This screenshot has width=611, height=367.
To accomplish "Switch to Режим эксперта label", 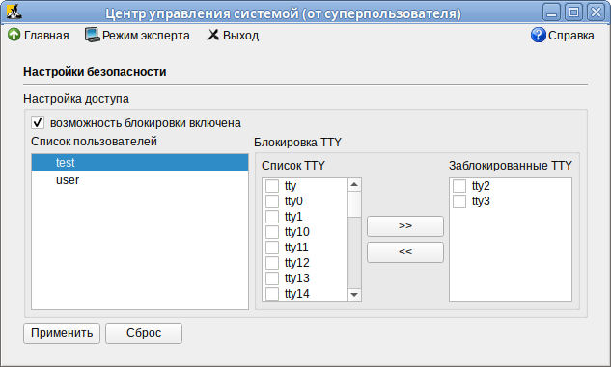I will 146,36.
